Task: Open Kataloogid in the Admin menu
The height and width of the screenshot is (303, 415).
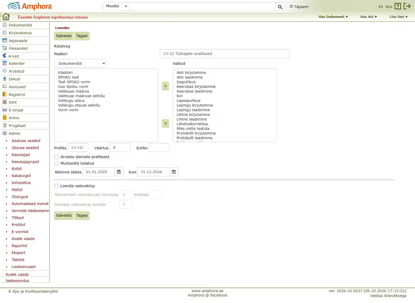Action: click(21, 176)
